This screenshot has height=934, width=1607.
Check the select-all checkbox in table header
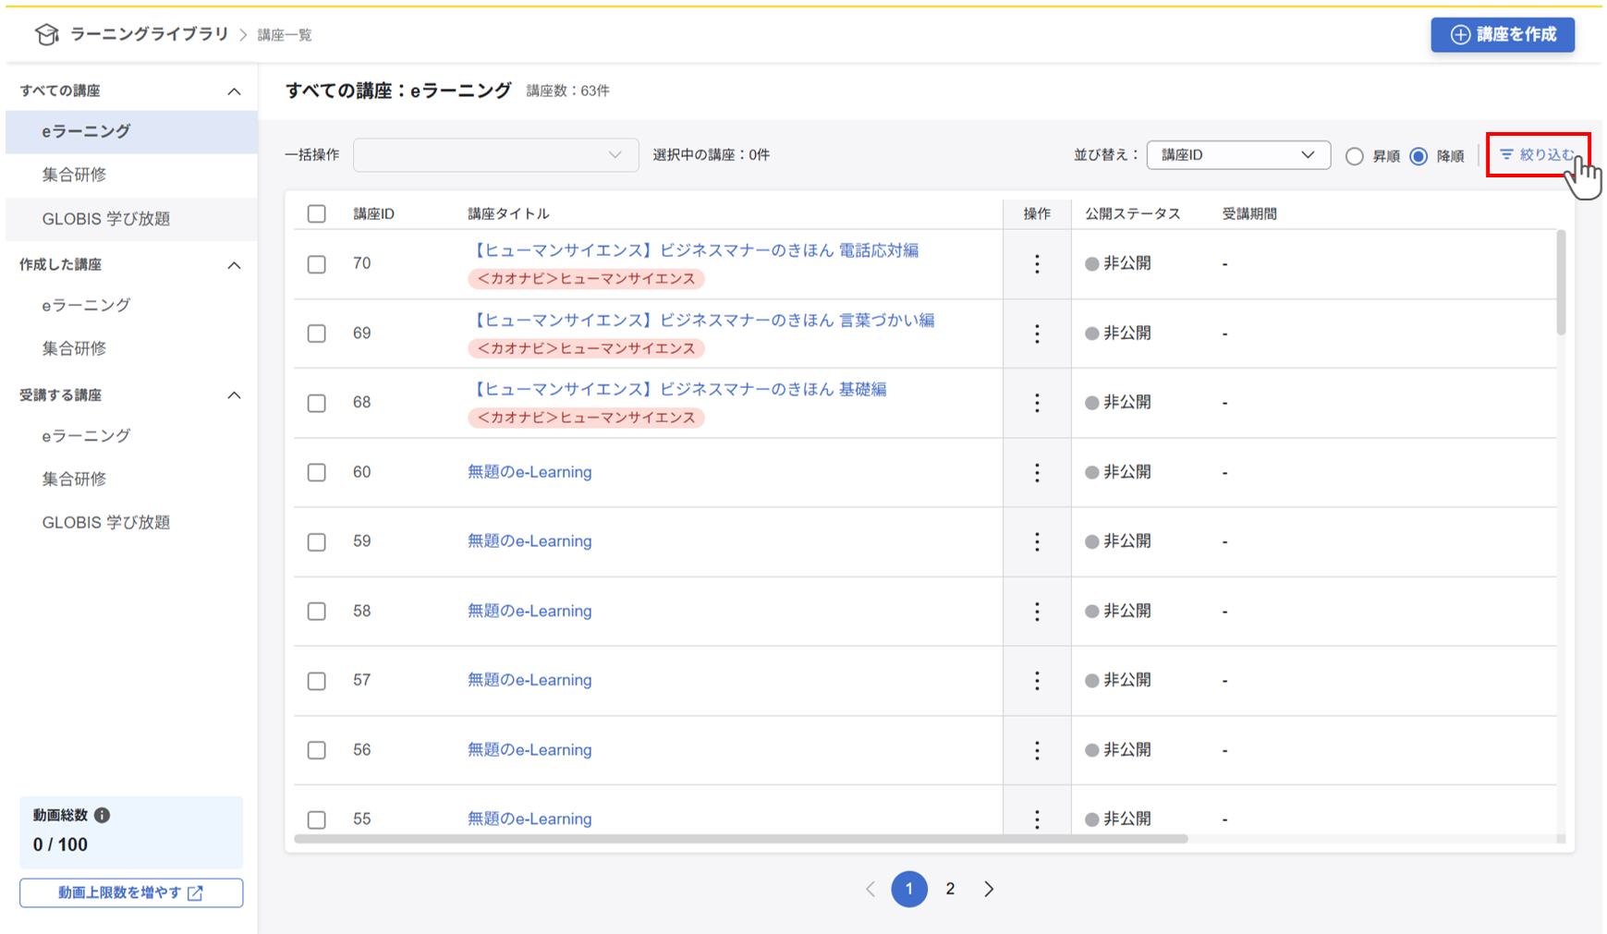pyautogui.click(x=317, y=213)
